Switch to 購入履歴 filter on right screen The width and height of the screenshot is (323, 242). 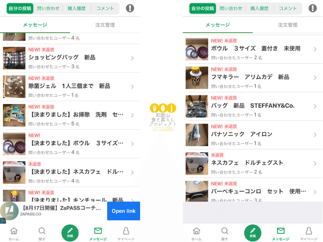coord(259,8)
